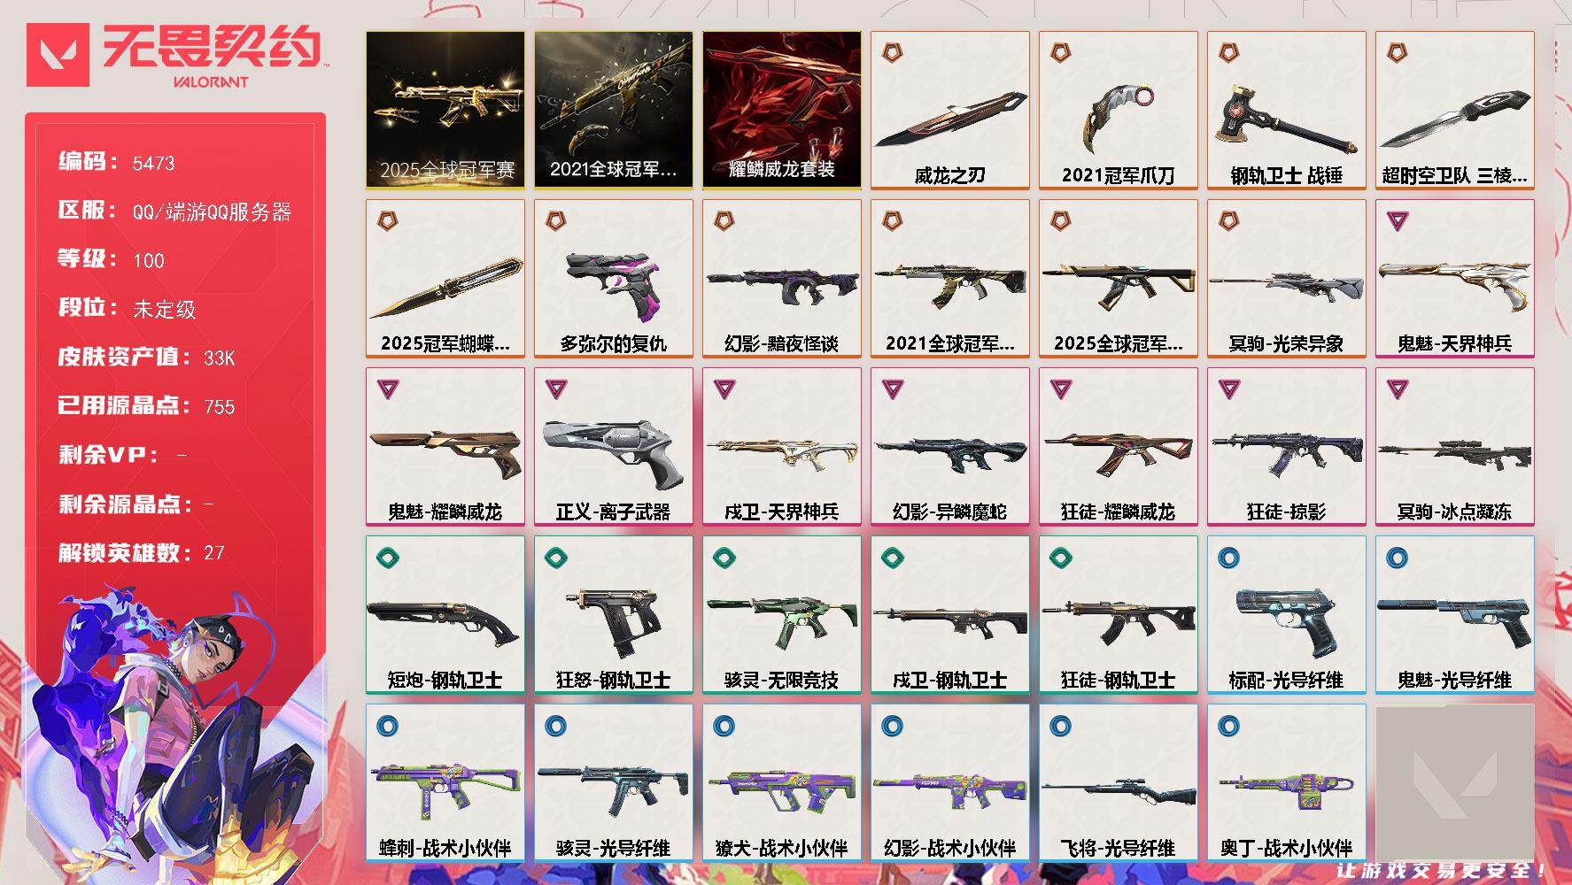Open the 2021全球冠军 bundle thumbnail
Viewport: 1572px width, 885px height.
point(613,111)
